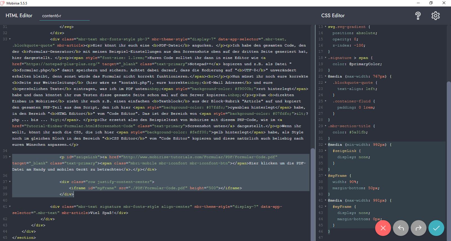Confirm changes with the checkmark button
Viewport: 451px width, 241px height.
(436, 228)
